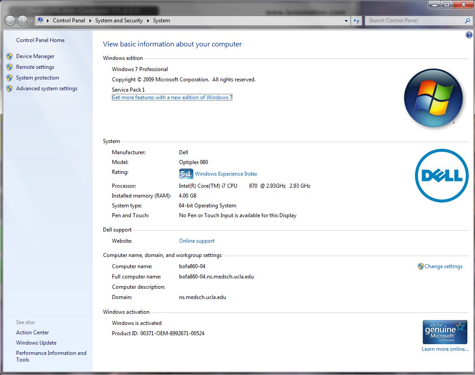The width and height of the screenshot is (475, 375).
Task: Expand arrow after Control Panel breadcrumb
Action: 90,21
